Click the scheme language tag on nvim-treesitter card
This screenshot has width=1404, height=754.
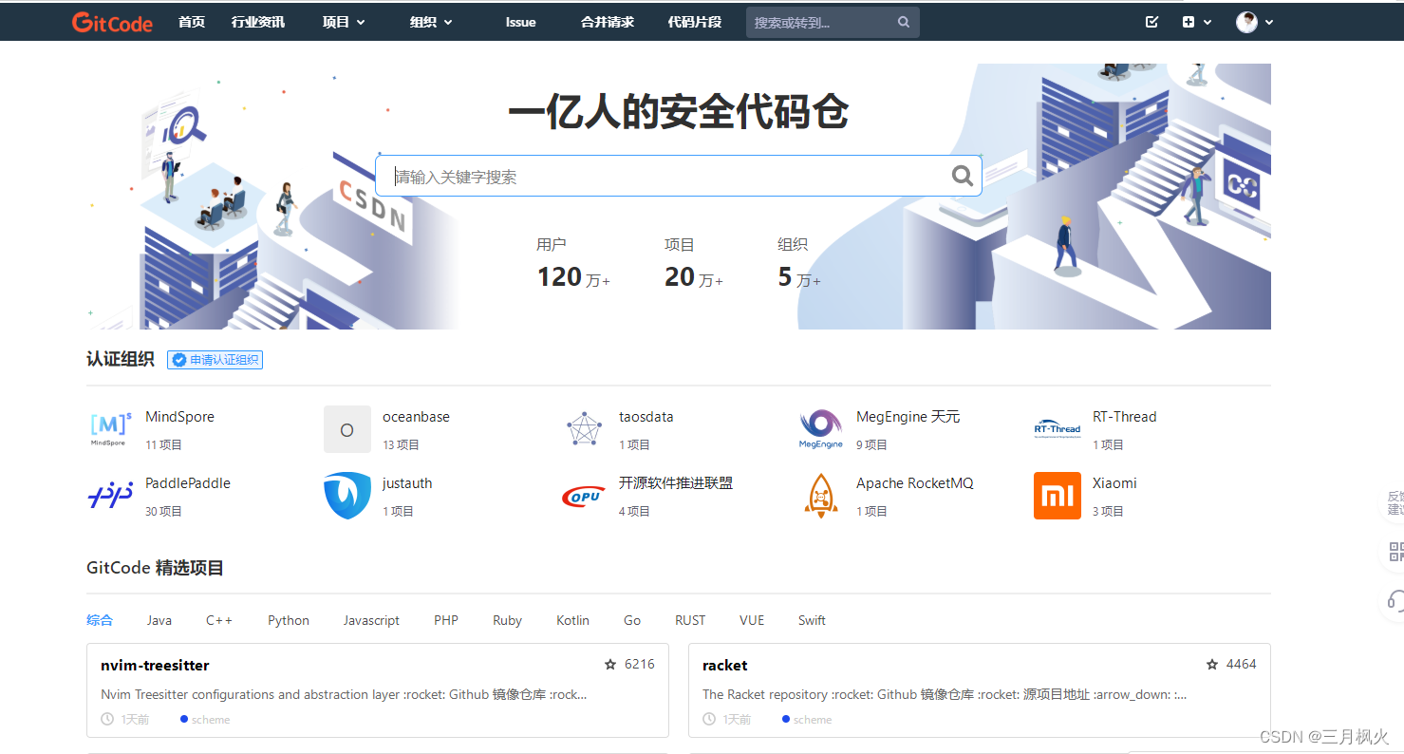pos(205,720)
